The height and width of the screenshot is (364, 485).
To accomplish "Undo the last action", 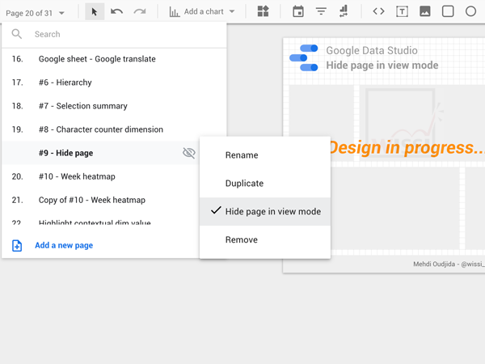I will [x=117, y=12].
